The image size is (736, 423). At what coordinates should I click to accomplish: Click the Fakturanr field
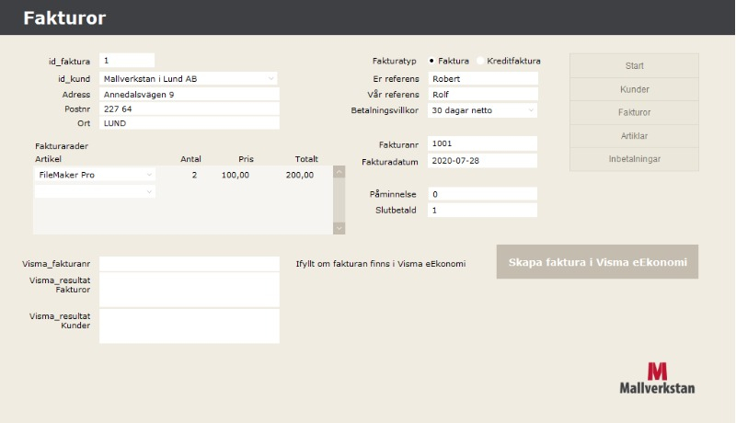[x=482, y=143]
